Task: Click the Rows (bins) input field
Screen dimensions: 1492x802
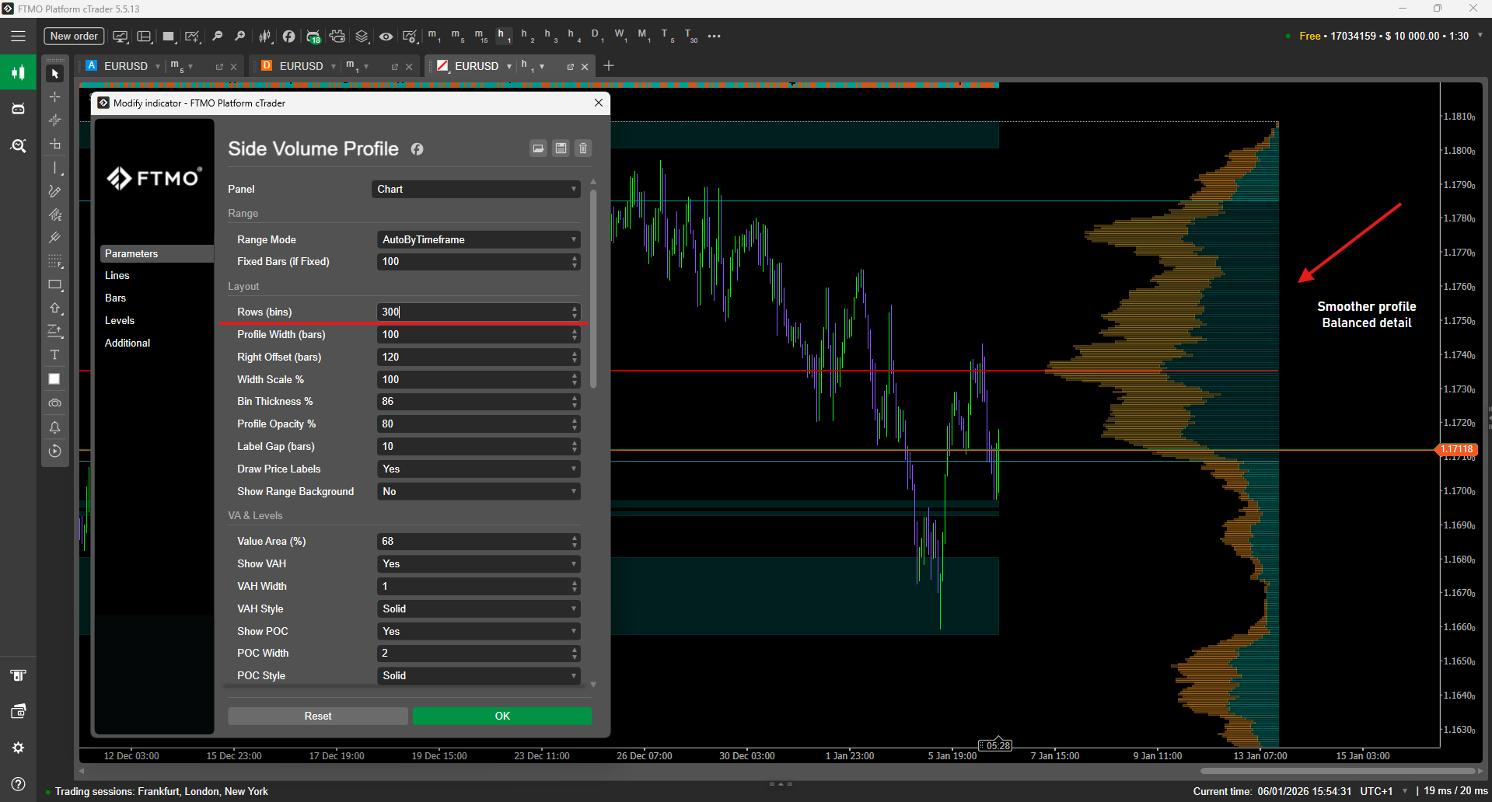Action: pos(474,312)
